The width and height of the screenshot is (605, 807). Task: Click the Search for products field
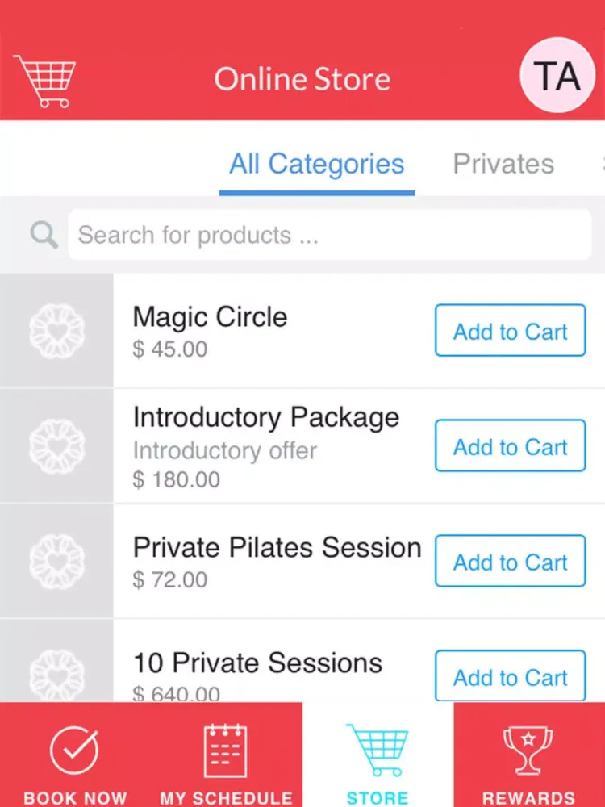click(x=329, y=235)
